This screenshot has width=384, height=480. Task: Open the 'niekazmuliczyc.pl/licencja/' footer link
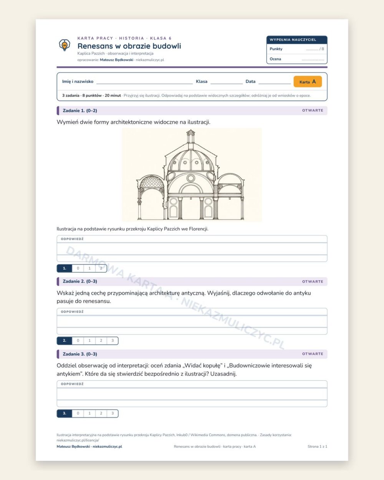[x=78, y=440]
